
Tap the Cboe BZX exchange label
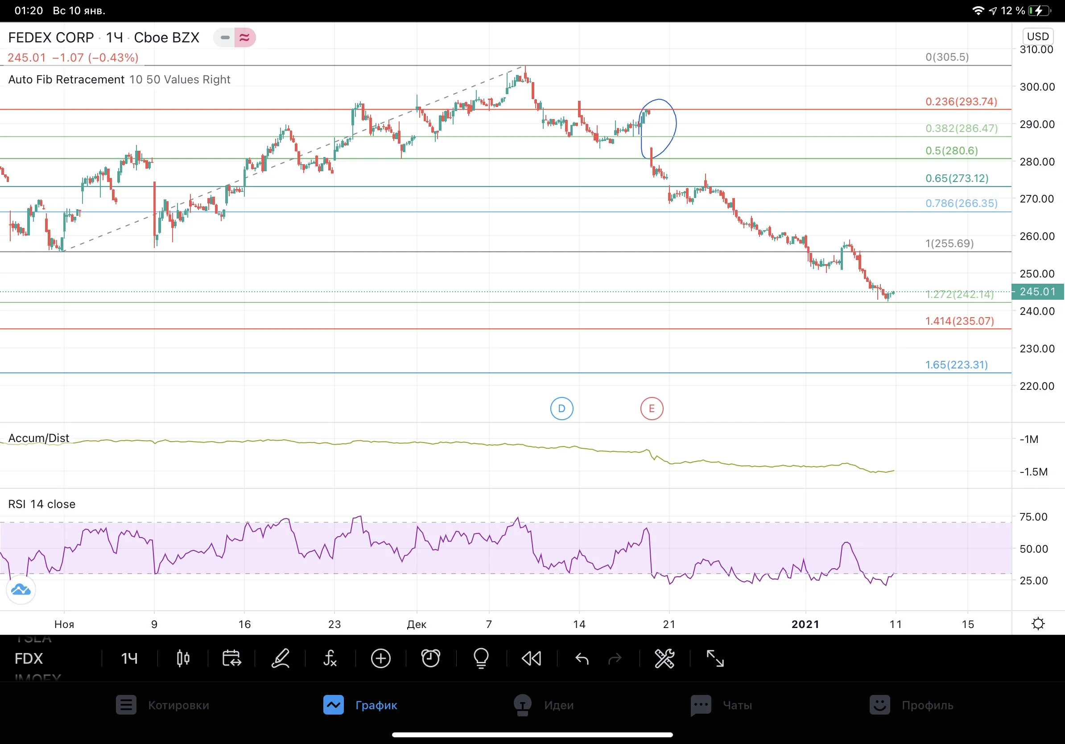(166, 37)
